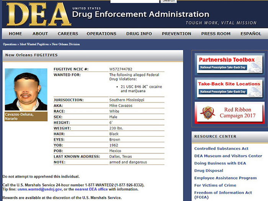Viewport: 268px width, 201px height.
Task: Open the PRESS ROOM menu
Action: (x=216, y=34)
